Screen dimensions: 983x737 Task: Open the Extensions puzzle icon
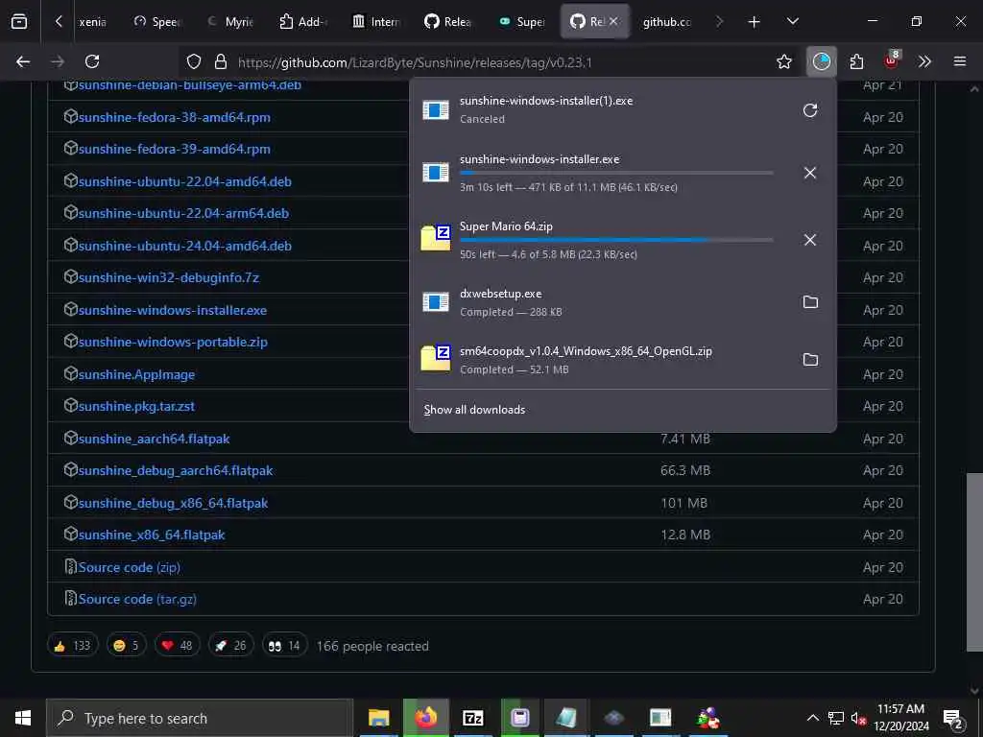coord(856,61)
